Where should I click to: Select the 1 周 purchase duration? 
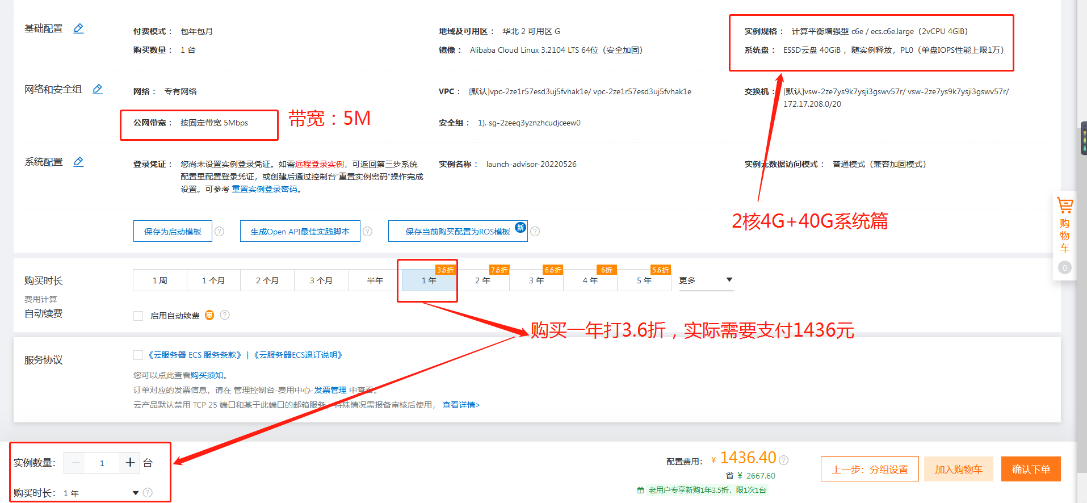160,280
